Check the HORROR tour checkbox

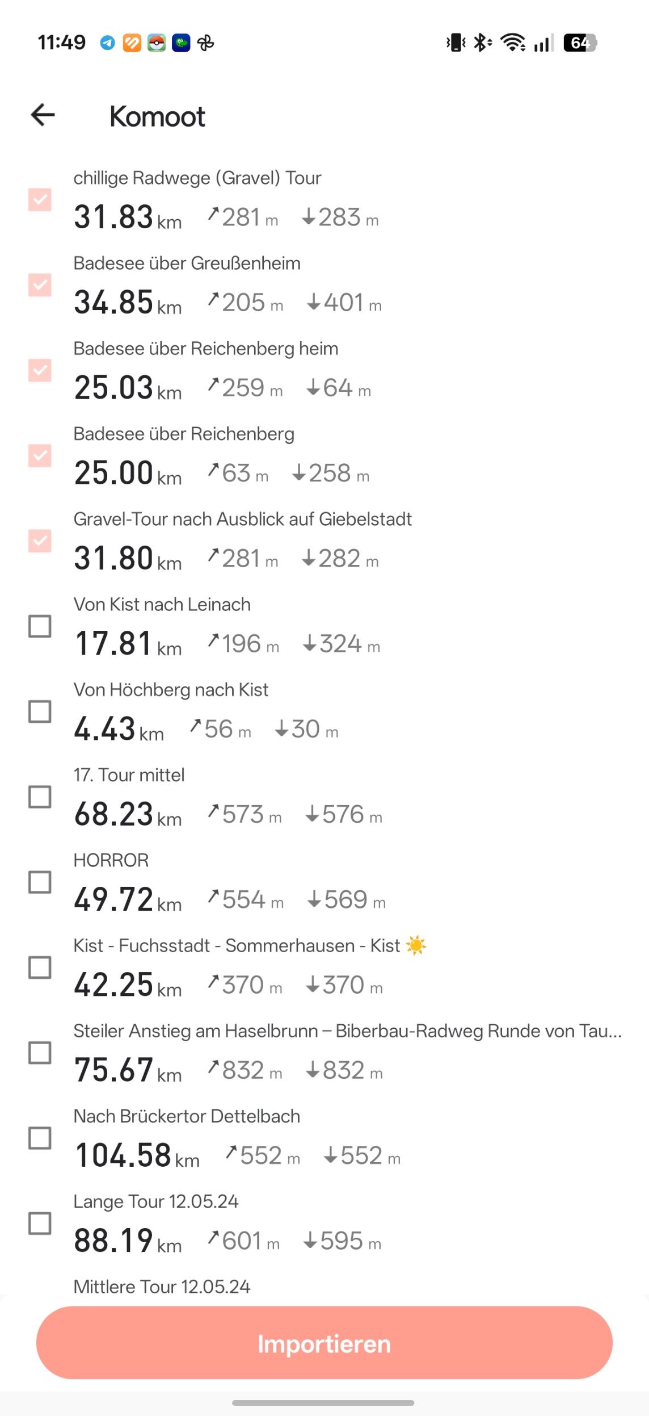pos(40,882)
